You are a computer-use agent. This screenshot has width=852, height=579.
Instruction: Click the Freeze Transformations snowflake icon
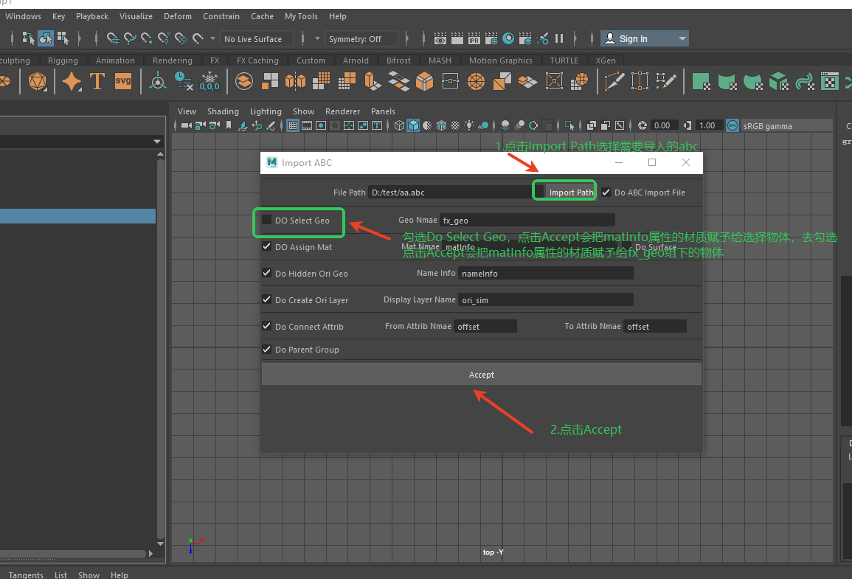(x=209, y=81)
